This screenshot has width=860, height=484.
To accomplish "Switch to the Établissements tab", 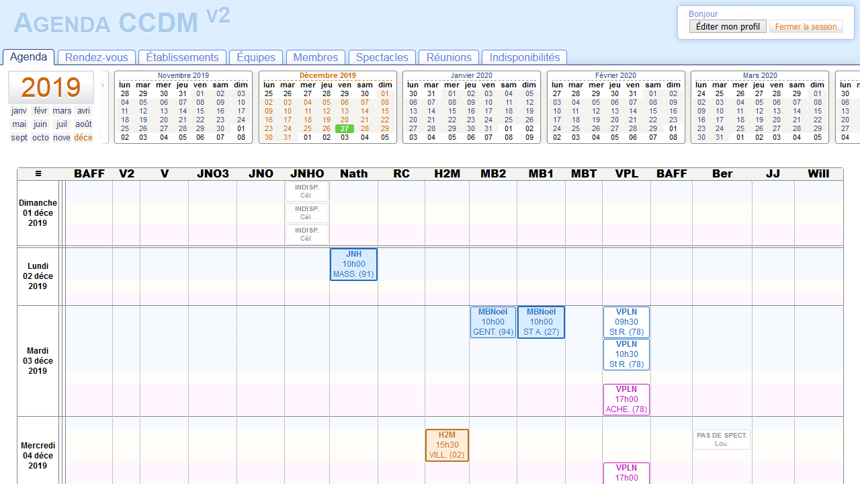I will (182, 58).
